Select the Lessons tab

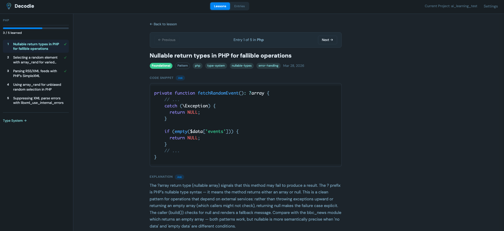click(220, 6)
